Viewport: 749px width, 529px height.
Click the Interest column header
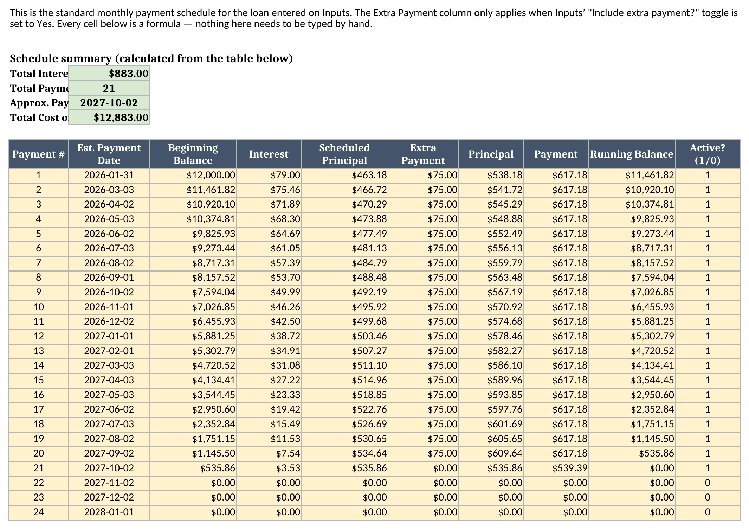(x=269, y=154)
